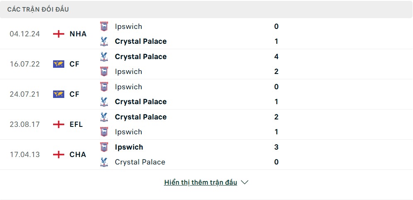Click England flag icon beside CHA
This screenshot has height=200, width=413.
coord(59,155)
